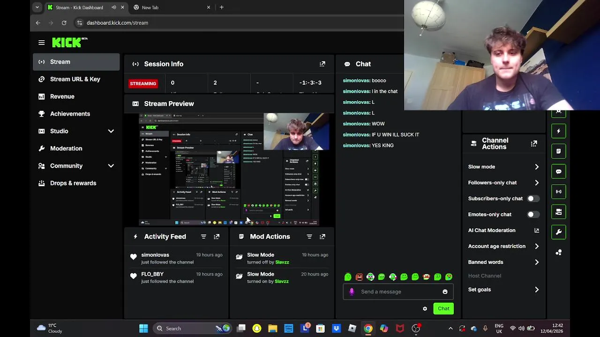600x337 pixels.
Task: Open File Explorer from taskbar
Action: pos(272,329)
